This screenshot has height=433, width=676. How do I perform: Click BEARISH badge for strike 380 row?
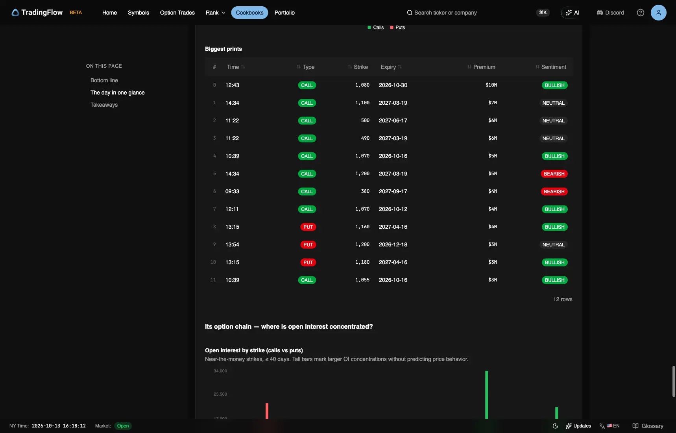click(x=554, y=191)
